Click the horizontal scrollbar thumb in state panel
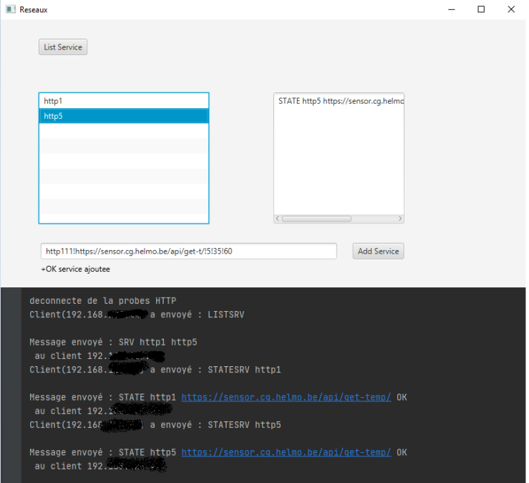The width and height of the screenshot is (529, 483). pos(316,219)
